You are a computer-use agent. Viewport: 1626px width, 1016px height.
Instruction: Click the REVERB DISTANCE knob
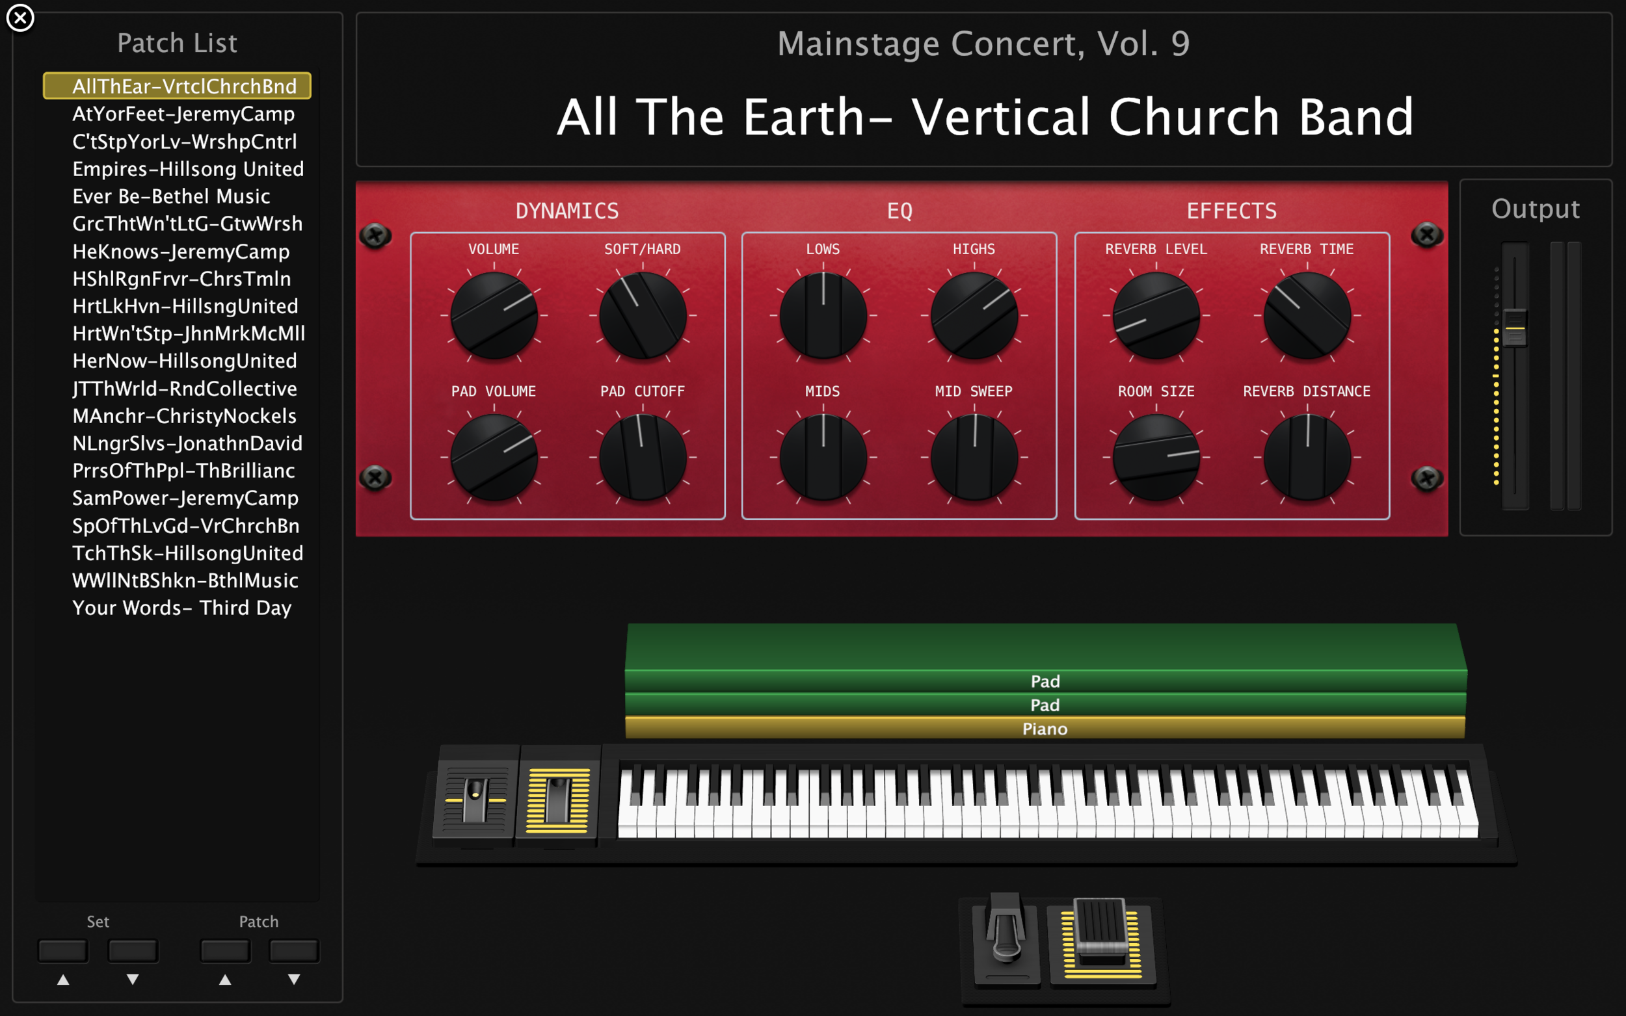coord(1307,457)
